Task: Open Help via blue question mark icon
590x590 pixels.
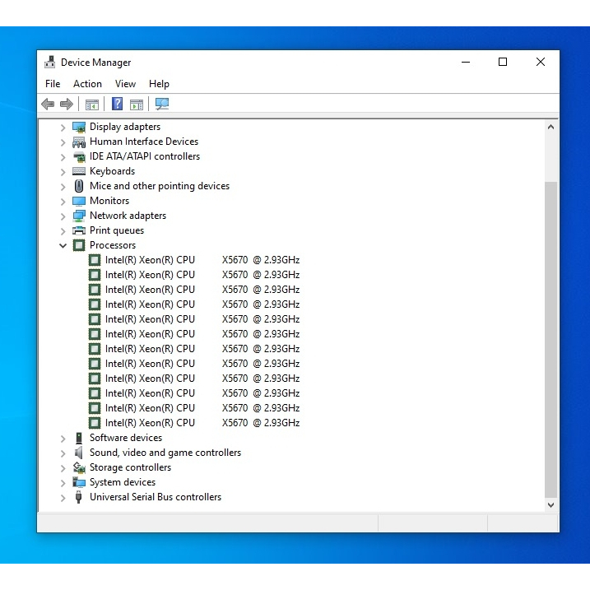Action: click(x=117, y=104)
